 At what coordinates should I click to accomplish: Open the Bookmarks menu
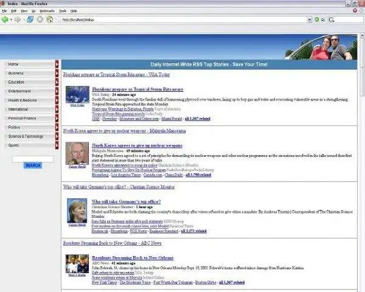[47, 11]
